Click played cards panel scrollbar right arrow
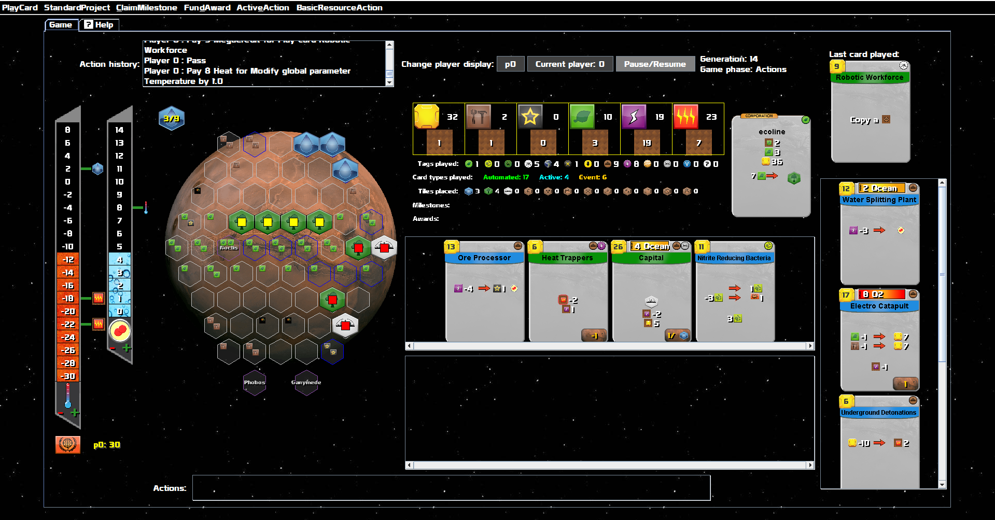The height and width of the screenshot is (520, 995). [810, 465]
